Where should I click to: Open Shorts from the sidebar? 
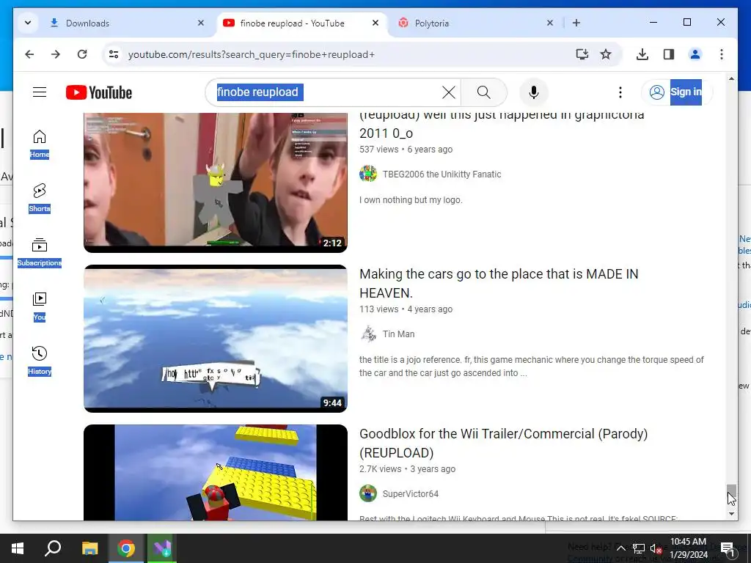[x=40, y=198]
